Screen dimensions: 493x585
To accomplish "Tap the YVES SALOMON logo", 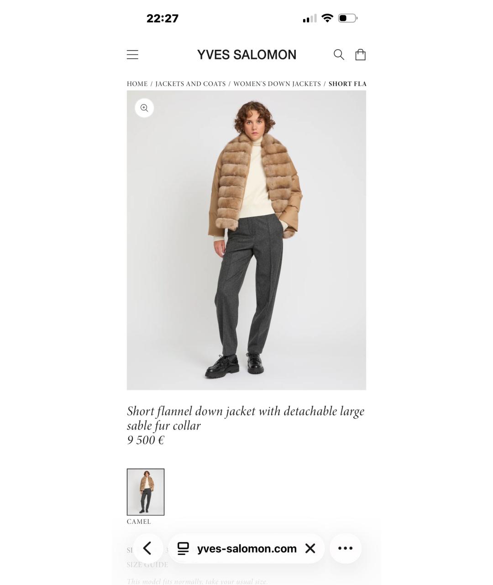I will pos(246,55).
